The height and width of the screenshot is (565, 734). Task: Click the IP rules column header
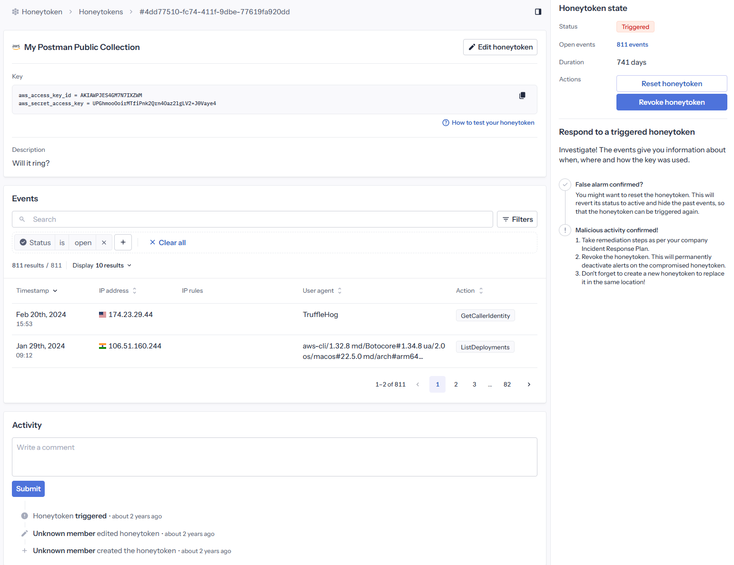click(192, 291)
